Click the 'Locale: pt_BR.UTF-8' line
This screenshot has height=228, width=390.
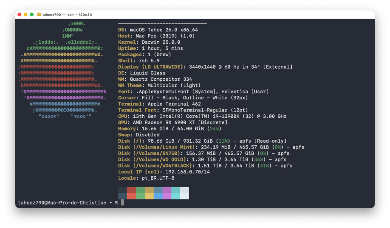(146, 178)
